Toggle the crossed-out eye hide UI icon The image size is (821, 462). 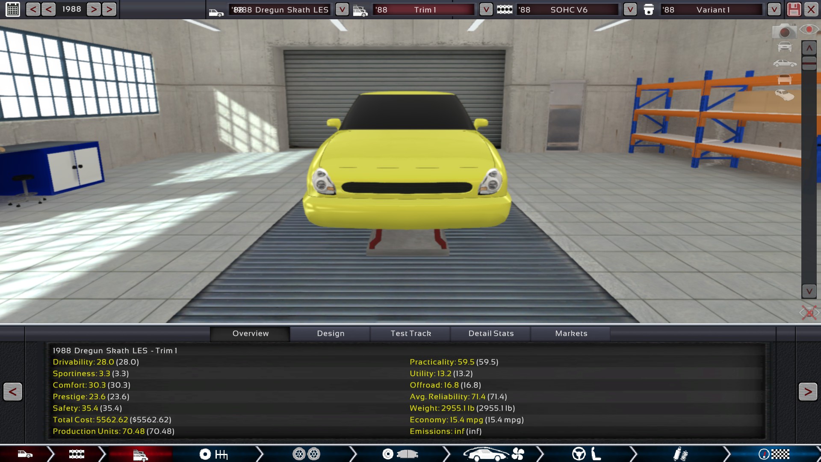809,312
